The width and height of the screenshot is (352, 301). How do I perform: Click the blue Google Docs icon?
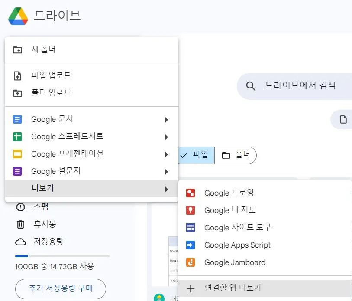point(17,119)
